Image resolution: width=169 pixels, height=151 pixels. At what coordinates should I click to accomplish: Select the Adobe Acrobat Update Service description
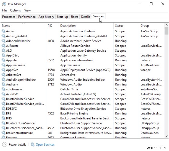(x=81, y=41)
